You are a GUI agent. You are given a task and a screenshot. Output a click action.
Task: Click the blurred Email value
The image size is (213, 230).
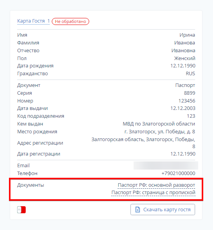coord(165,165)
